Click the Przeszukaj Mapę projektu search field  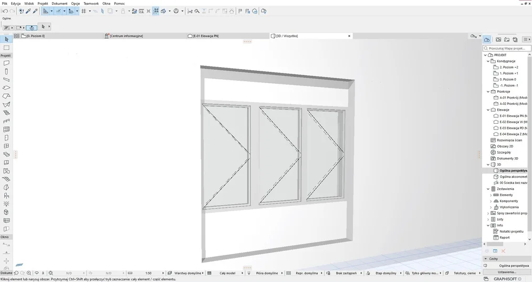(507, 48)
